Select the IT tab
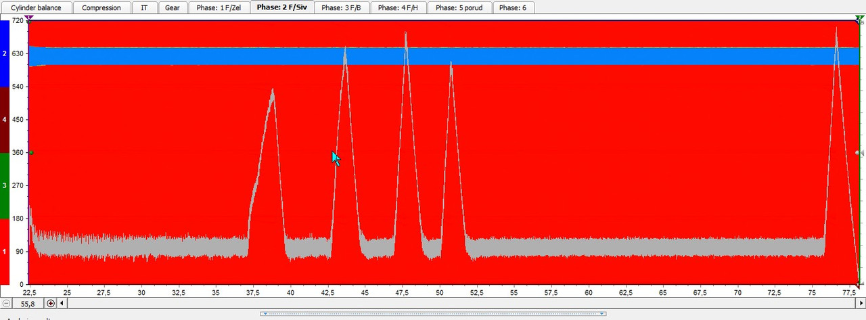 (144, 8)
